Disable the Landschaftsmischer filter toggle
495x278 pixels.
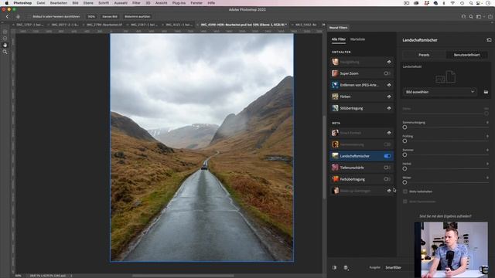click(387, 156)
